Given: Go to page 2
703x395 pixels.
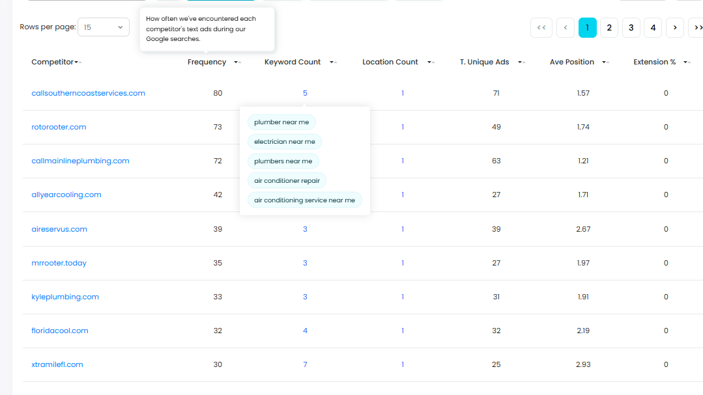Looking at the screenshot, I should (609, 28).
